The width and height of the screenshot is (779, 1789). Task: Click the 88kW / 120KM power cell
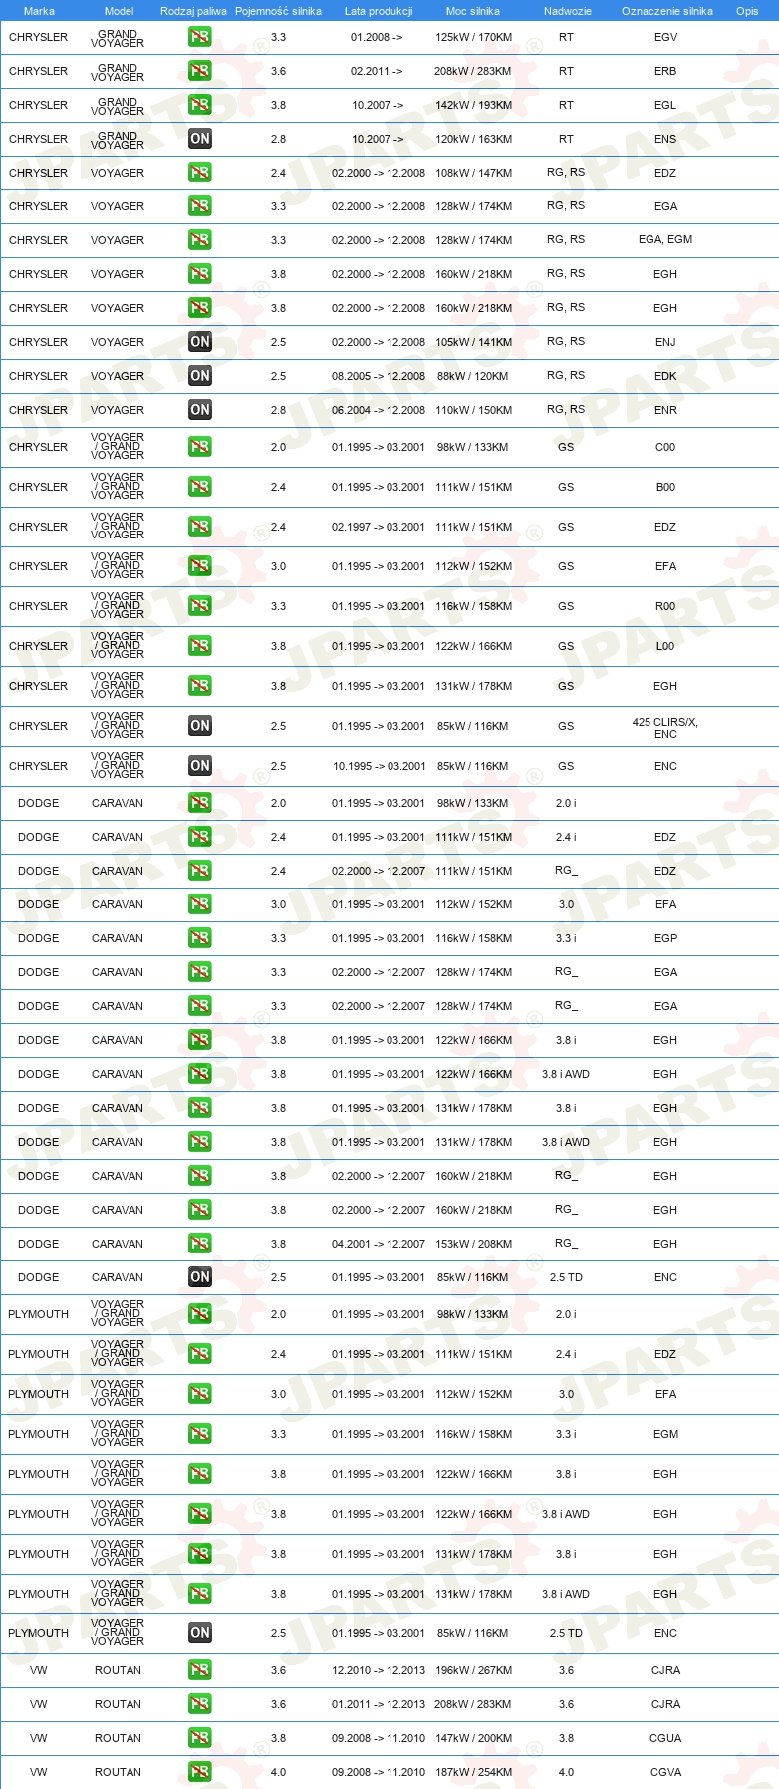473,376
